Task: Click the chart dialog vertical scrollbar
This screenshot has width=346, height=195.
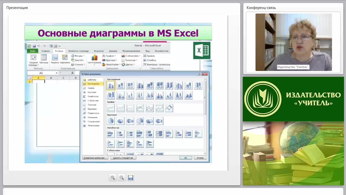Action: pos(205,116)
